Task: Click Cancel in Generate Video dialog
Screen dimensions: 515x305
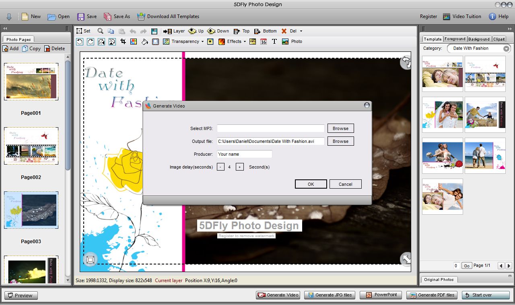Action: pos(345,184)
